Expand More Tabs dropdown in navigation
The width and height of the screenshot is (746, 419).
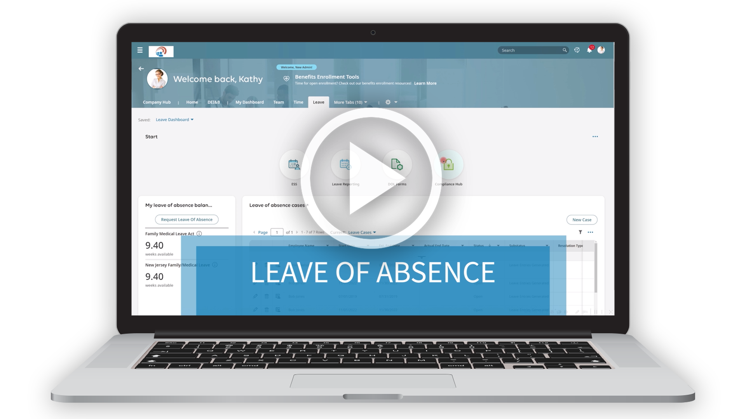click(349, 102)
